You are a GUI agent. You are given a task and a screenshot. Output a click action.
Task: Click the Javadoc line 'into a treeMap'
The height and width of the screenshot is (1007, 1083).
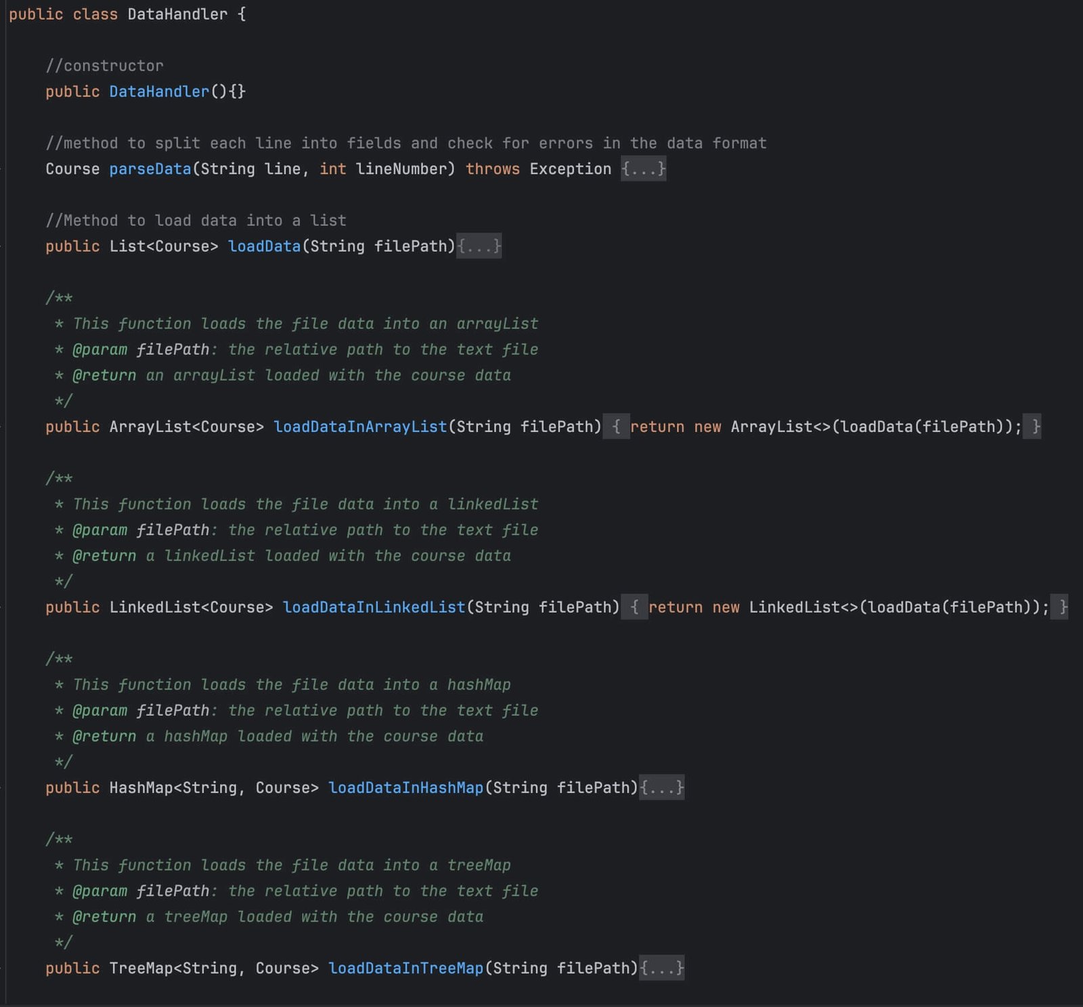(283, 865)
